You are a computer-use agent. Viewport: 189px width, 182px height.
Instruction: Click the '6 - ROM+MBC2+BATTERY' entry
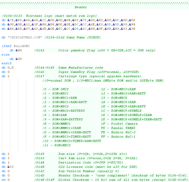click(x=64, y=111)
